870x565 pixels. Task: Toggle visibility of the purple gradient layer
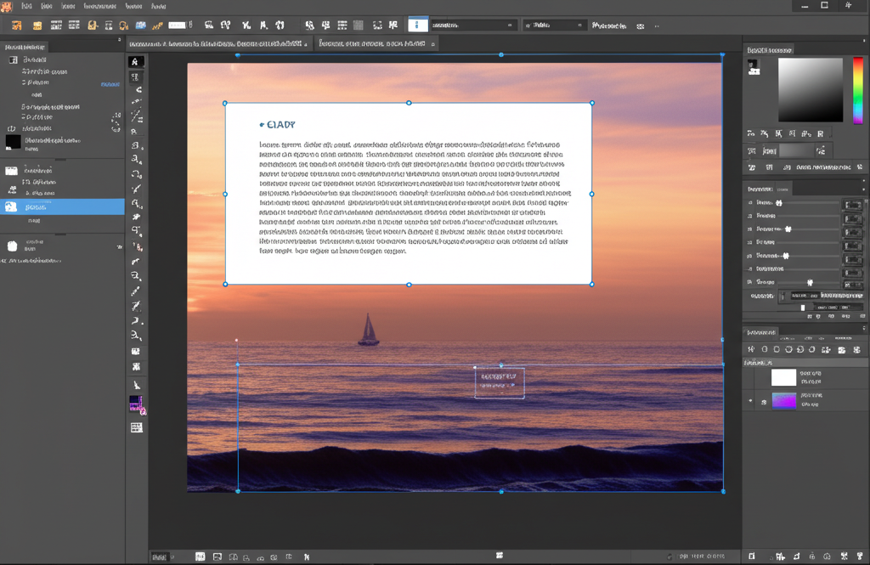point(751,401)
